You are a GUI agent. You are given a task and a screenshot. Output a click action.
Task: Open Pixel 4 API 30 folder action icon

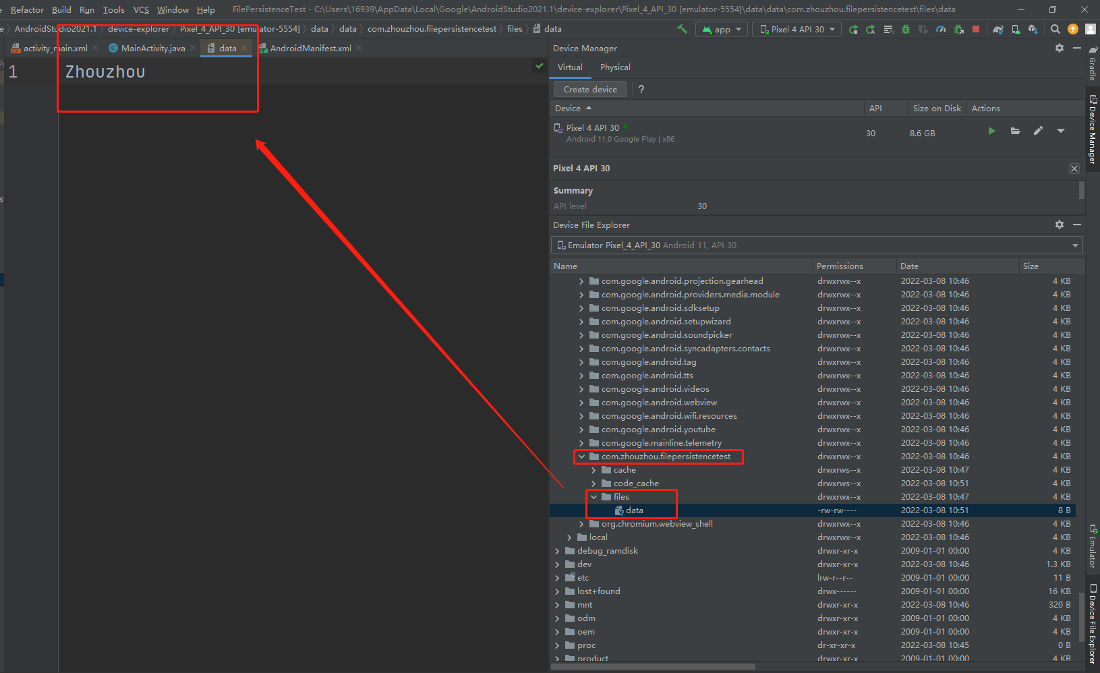1015,131
